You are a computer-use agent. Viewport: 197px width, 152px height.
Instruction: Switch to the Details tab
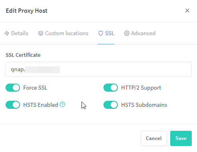[x=16, y=33]
